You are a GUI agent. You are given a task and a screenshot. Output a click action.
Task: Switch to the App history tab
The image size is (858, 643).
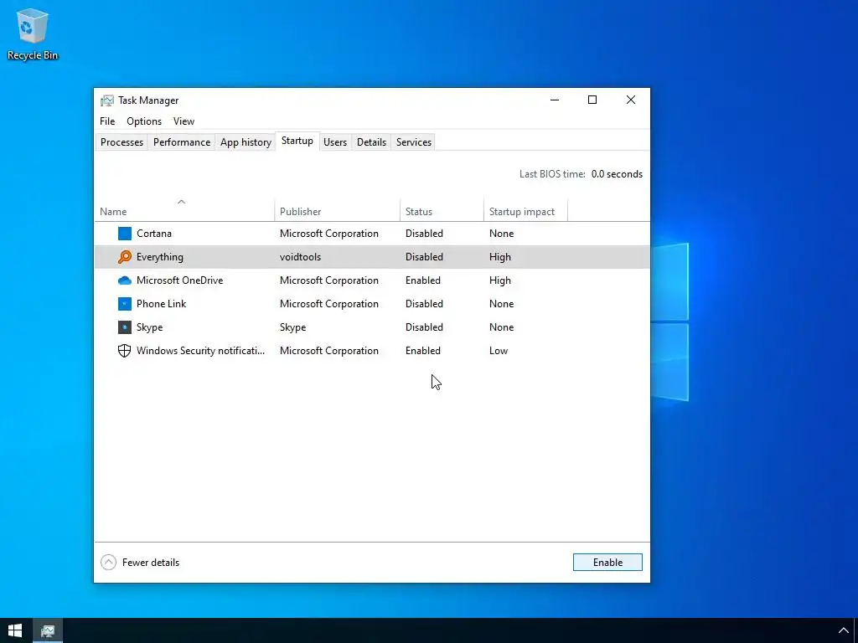click(x=246, y=142)
